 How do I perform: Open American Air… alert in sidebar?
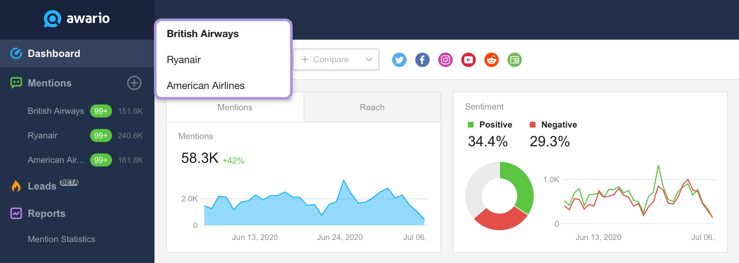pyautogui.click(x=57, y=160)
